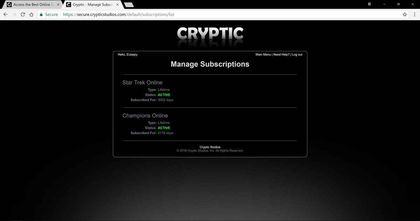Open the browser home page icon
This screenshot has width=420, height=221.
coord(31,15)
